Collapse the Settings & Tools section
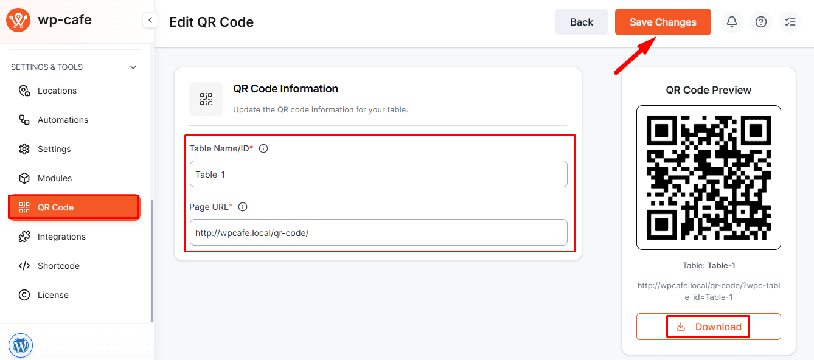814x360 pixels. pyautogui.click(x=133, y=67)
